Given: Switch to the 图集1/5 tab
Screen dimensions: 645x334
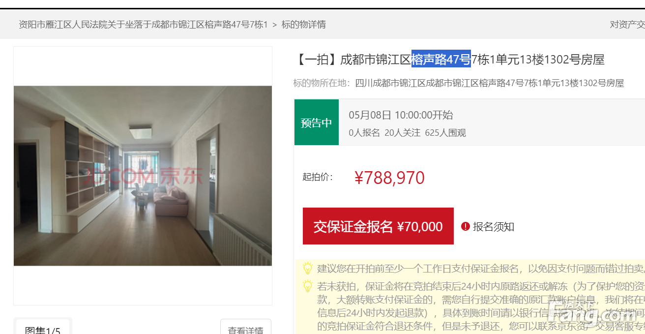Looking at the screenshot, I should (43, 328).
